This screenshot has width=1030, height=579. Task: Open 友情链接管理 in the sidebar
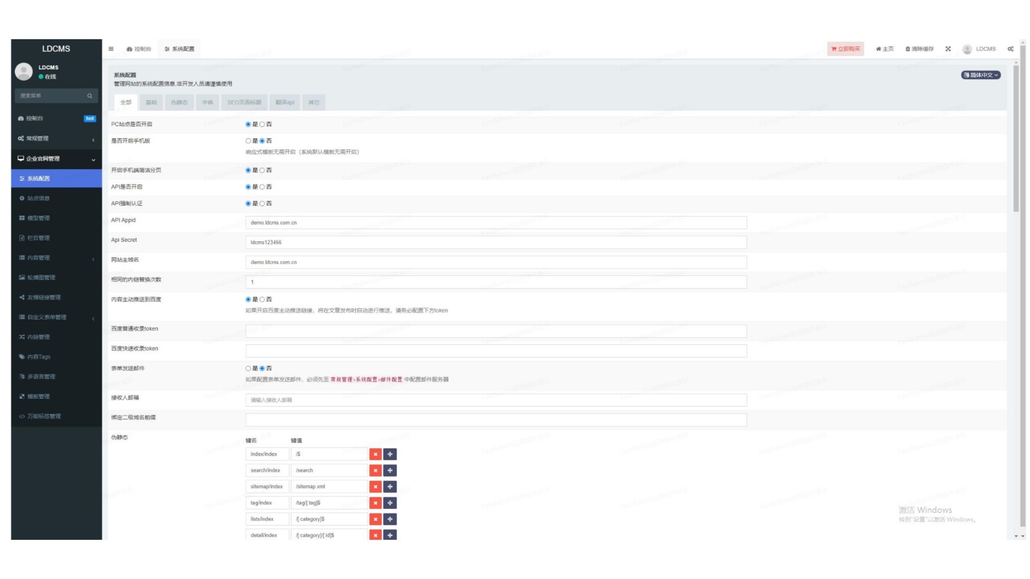coord(57,297)
